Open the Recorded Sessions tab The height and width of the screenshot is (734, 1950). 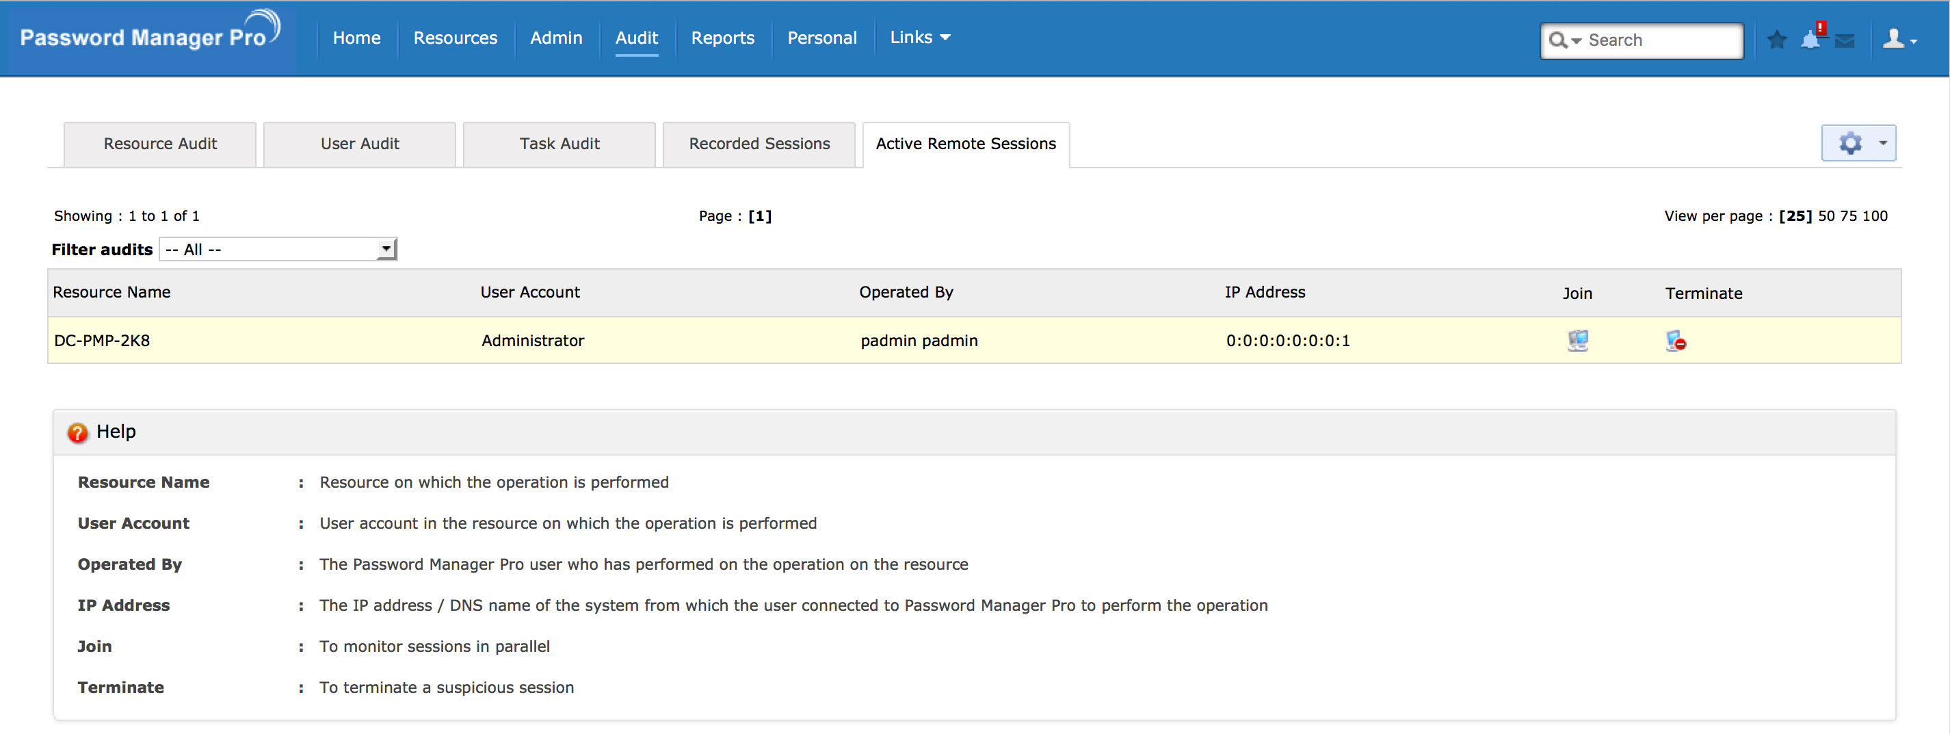[x=759, y=144]
